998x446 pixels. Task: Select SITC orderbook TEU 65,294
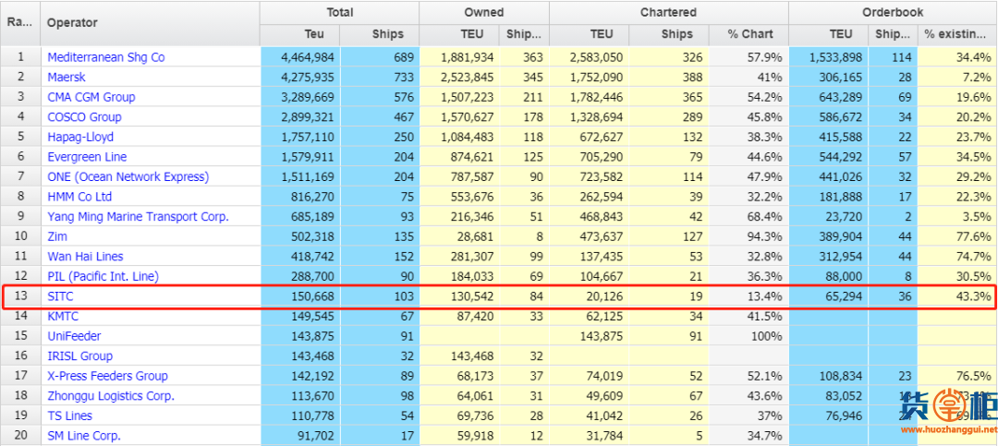pos(828,296)
